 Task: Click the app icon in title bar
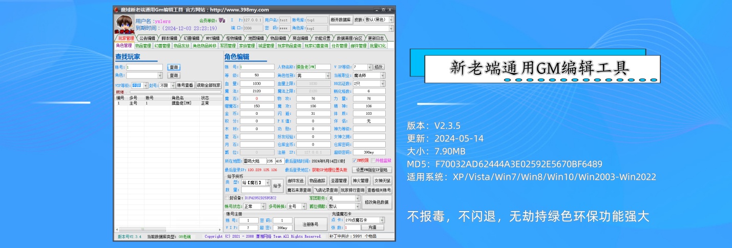[116, 10]
